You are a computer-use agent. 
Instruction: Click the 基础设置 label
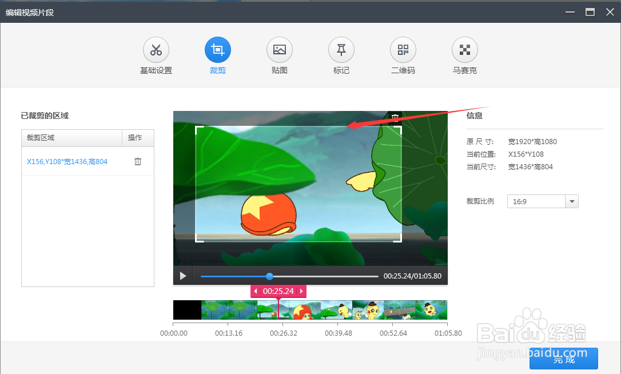(x=156, y=70)
